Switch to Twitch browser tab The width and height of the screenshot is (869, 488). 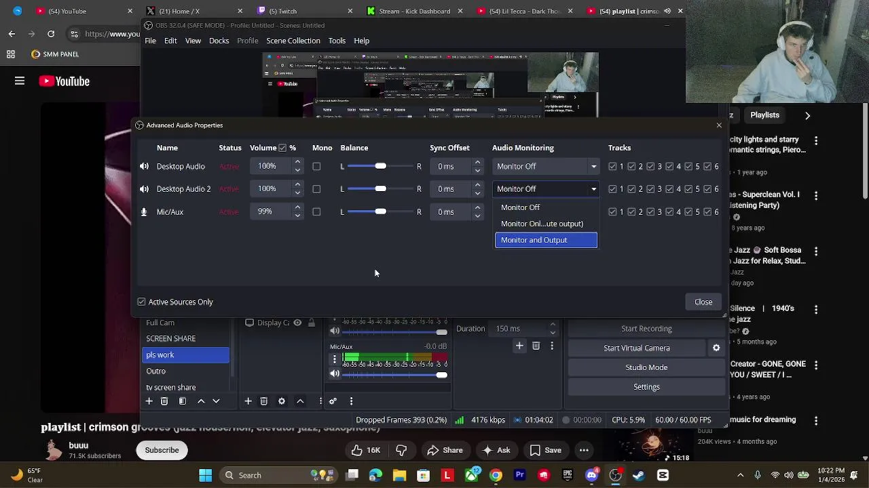(303, 11)
